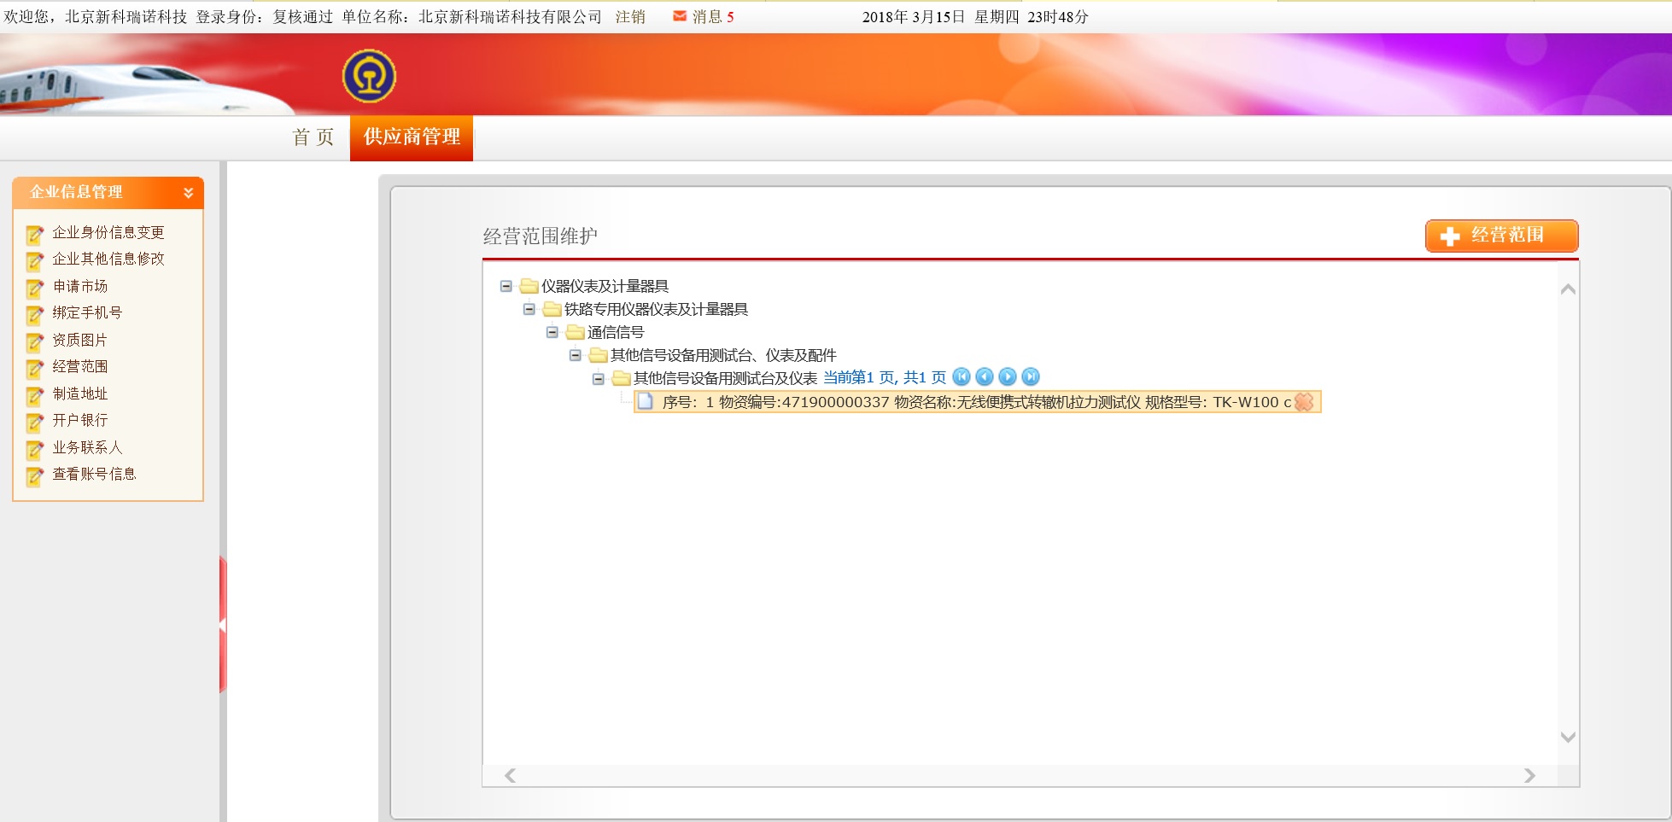Viewport: 1672px width, 822px height.
Task: Go to first page of tree results
Action: [x=962, y=376]
